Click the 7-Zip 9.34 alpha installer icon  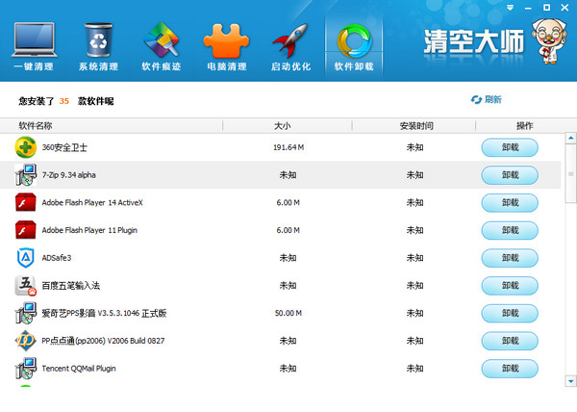click(x=25, y=175)
